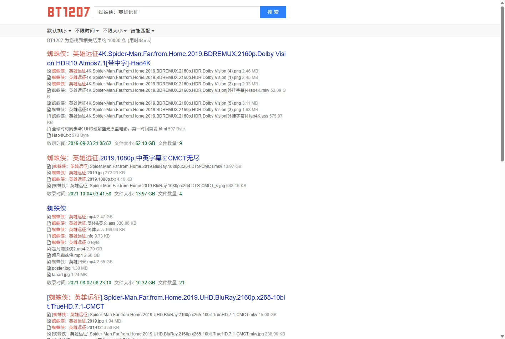Click the file name TrueHD.7.1-CMCT.mkv.jpg 238.90 KB

click(x=168, y=334)
